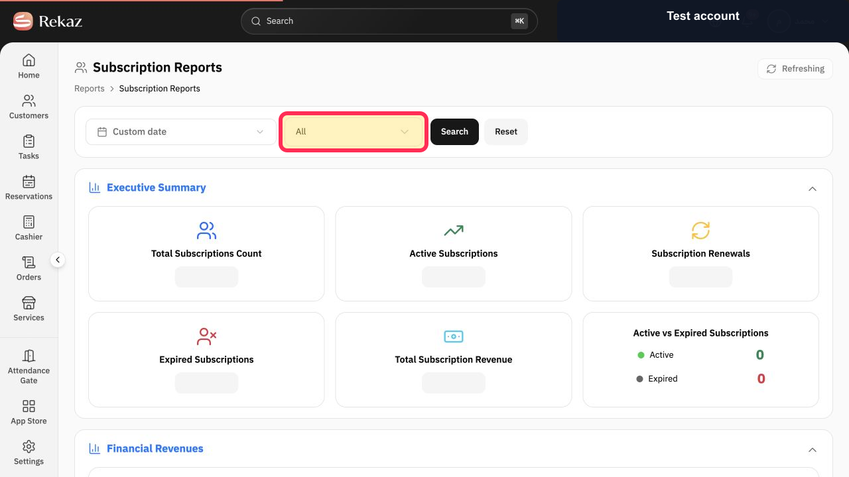This screenshot has height=477, width=849.
Task: Collapse the Financial Revenues section
Action: pos(812,450)
